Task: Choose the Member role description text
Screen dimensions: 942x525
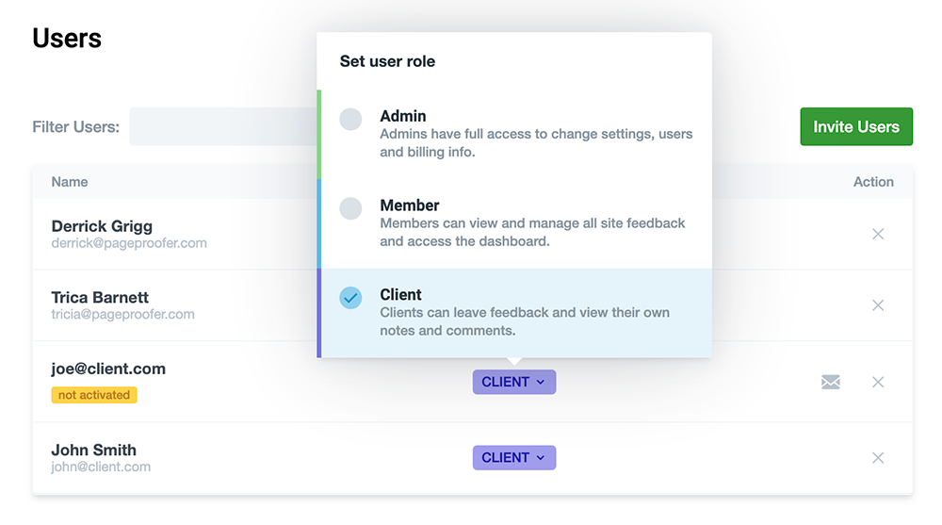Action: click(x=532, y=233)
